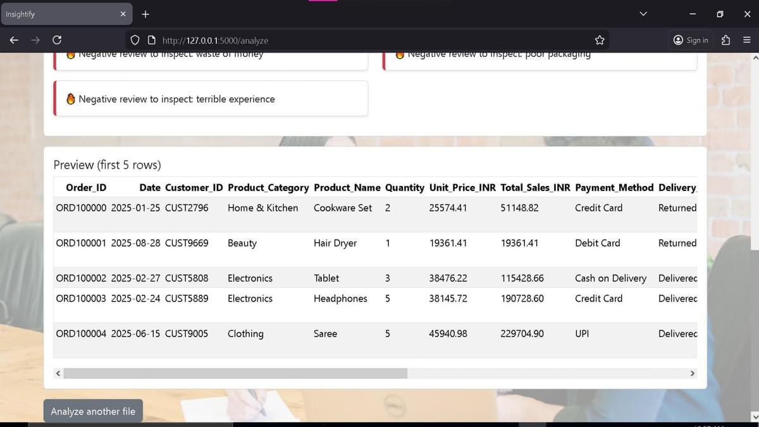Click the URL address bar field
The height and width of the screenshot is (427, 759).
point(367,40)
